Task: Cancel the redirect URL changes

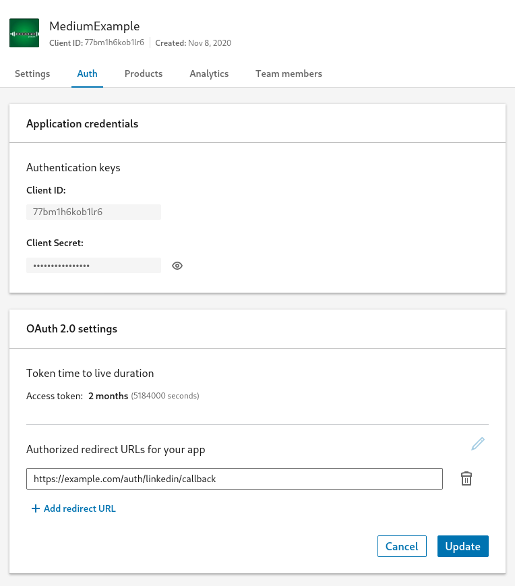Action: click(x=402, y=546)
